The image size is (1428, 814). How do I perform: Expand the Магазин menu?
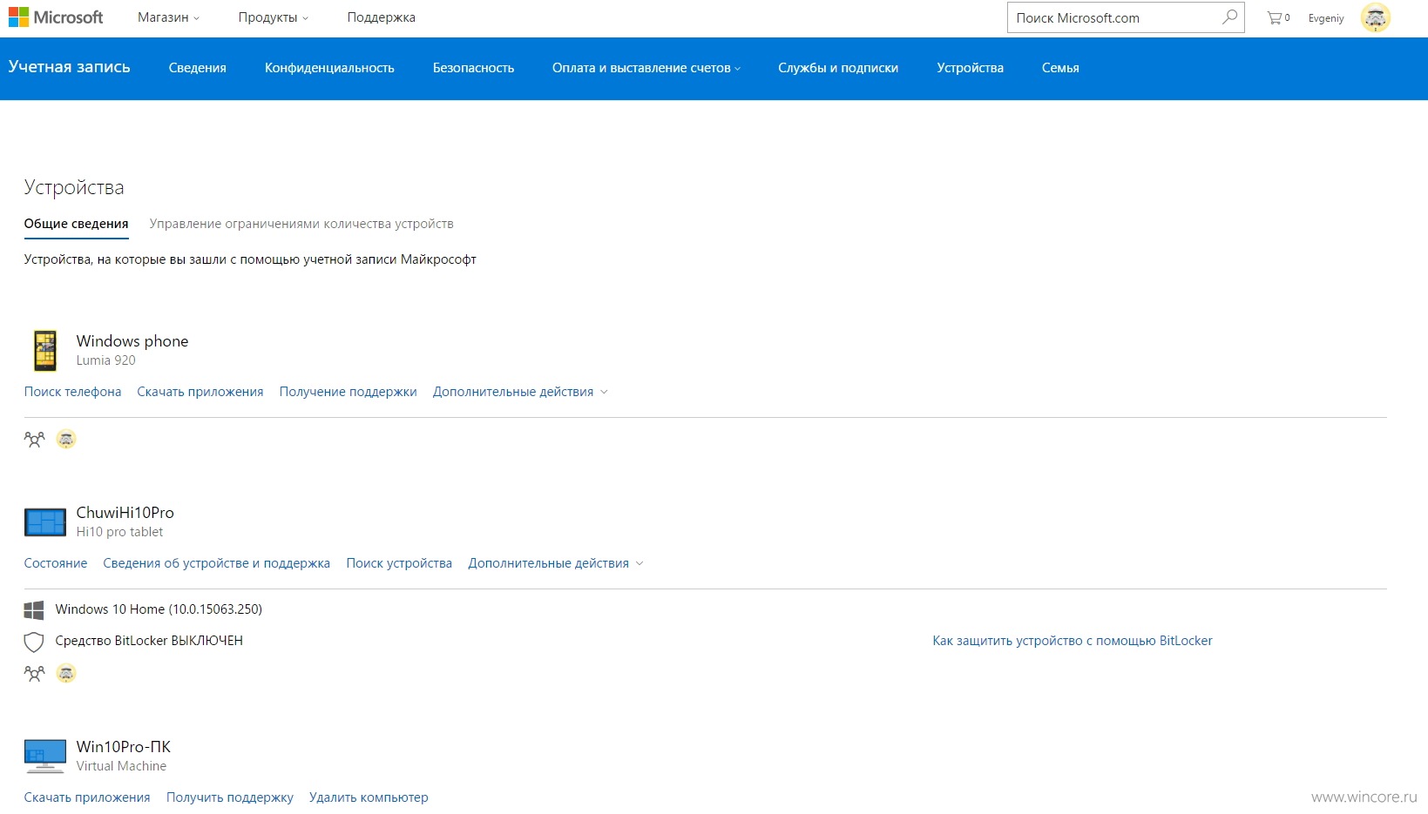168,17
